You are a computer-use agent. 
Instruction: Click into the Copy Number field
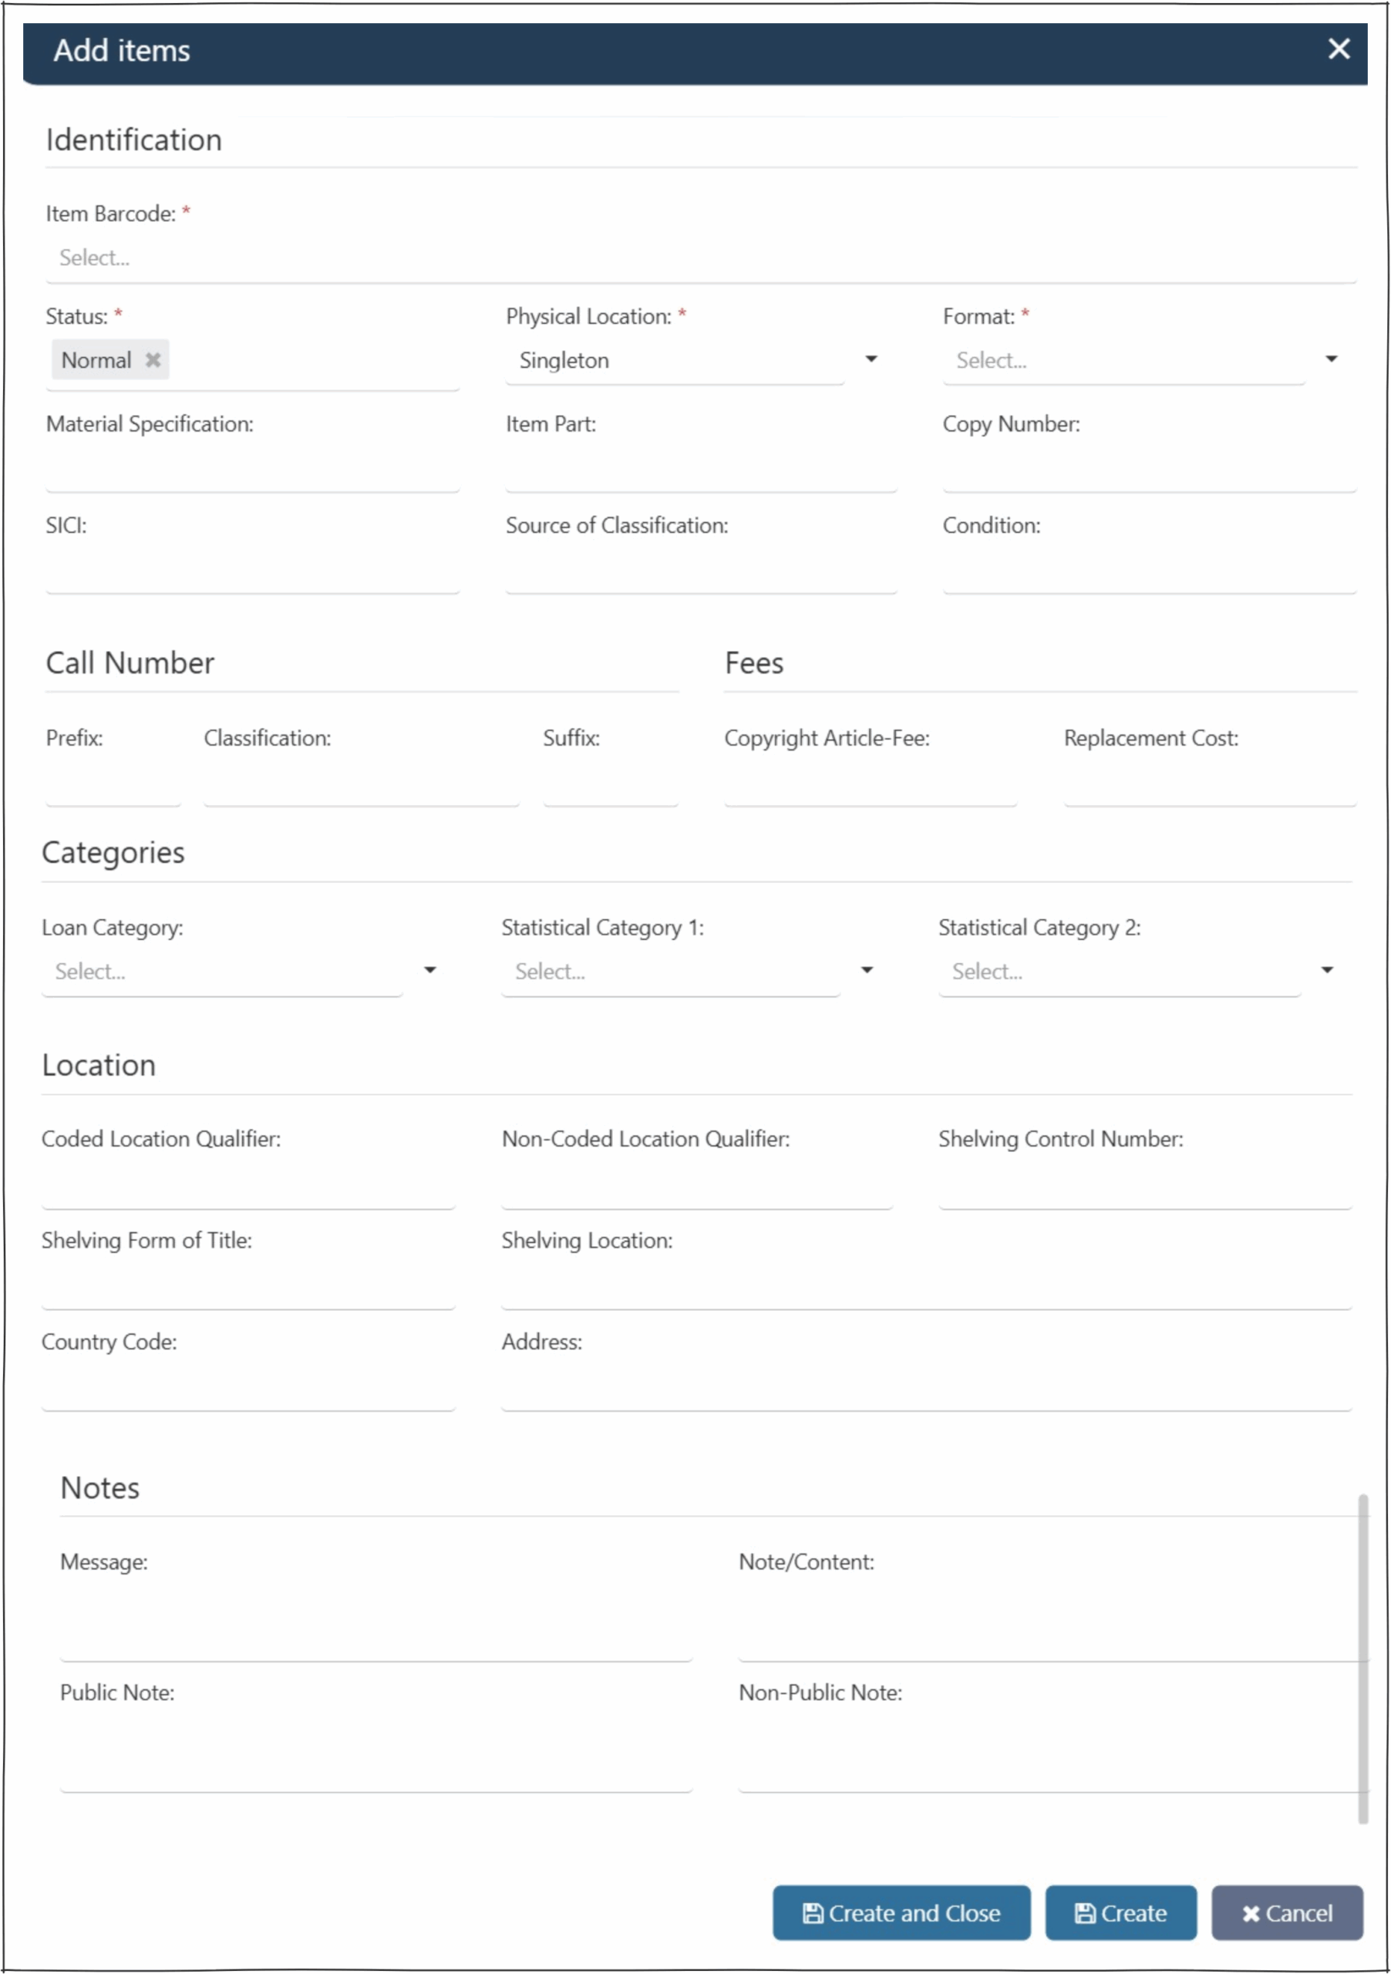click(x=1149, y=470)
